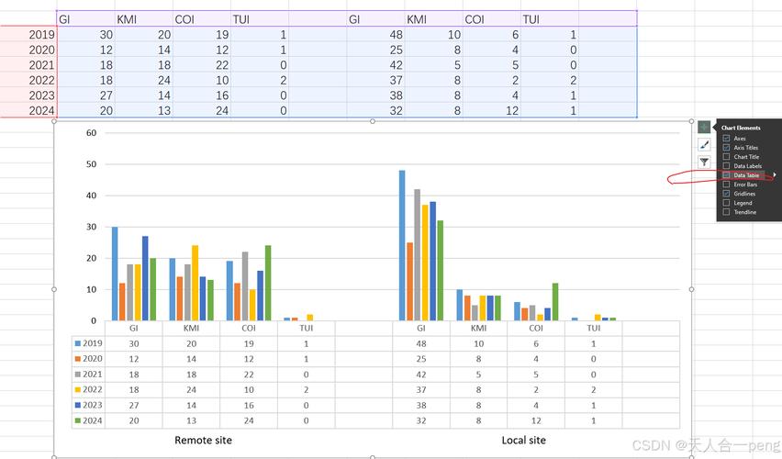Open Chart Styles paintbrush button

click(x=704, y=144)
